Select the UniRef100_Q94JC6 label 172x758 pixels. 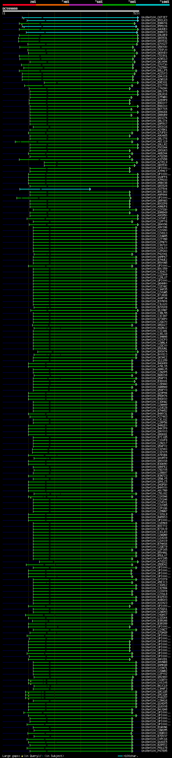pos(154,77)
